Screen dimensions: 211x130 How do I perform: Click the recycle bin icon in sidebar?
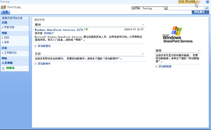point(3,68)
